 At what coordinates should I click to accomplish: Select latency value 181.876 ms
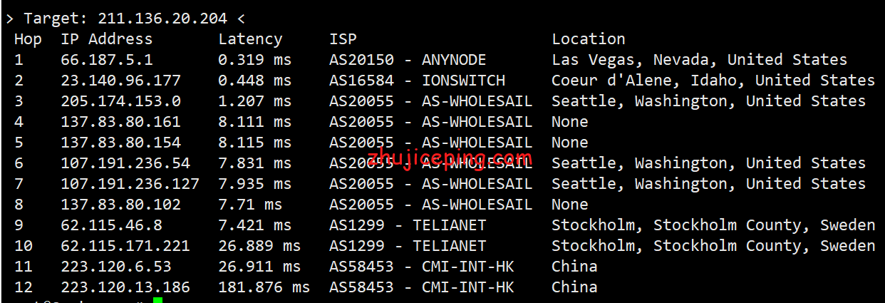click(264, 287)
